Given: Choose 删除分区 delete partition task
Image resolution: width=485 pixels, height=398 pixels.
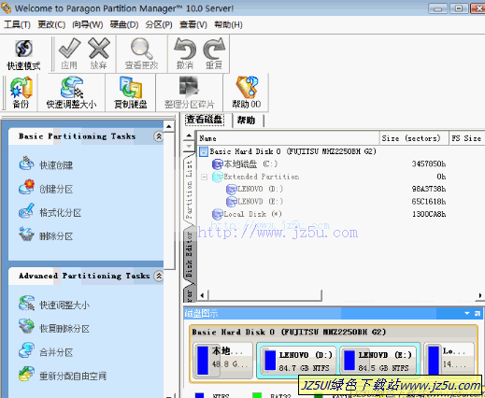Looking at the screenshot, I should (46, 235).
